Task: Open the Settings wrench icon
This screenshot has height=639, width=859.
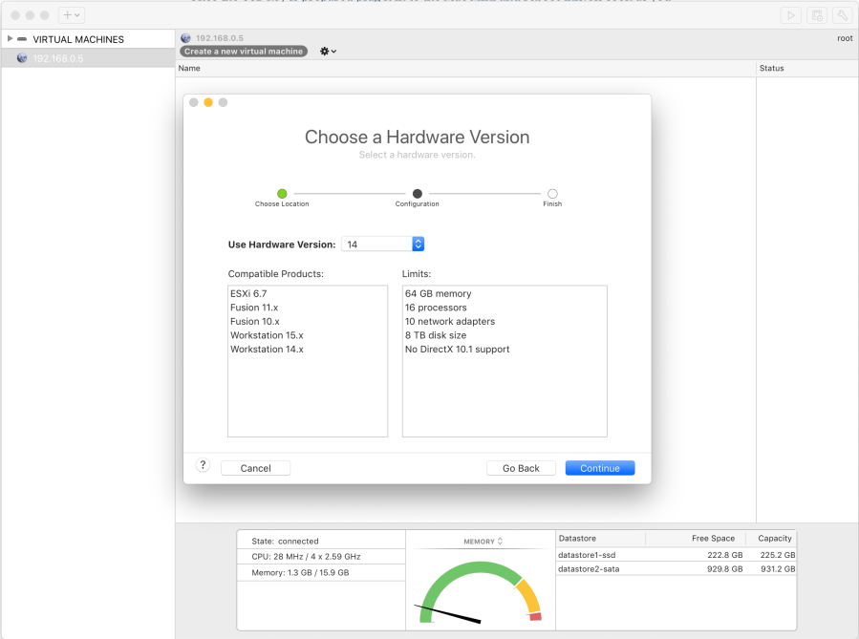Action: click(842, 15)
